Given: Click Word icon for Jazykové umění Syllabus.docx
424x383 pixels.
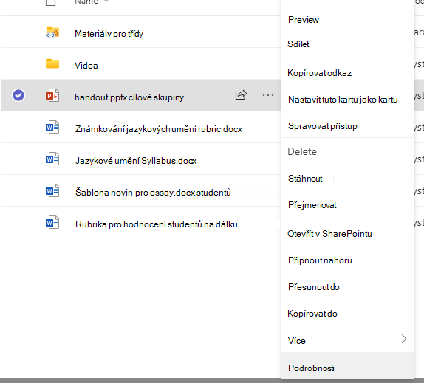Looking at the screenshot, I should coord(52,159).
